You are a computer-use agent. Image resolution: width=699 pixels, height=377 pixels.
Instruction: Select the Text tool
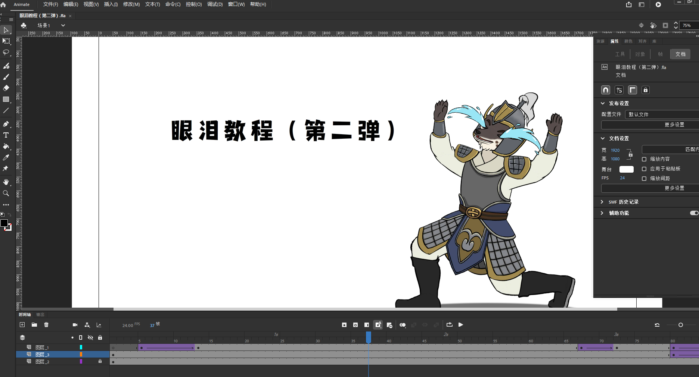6,135
